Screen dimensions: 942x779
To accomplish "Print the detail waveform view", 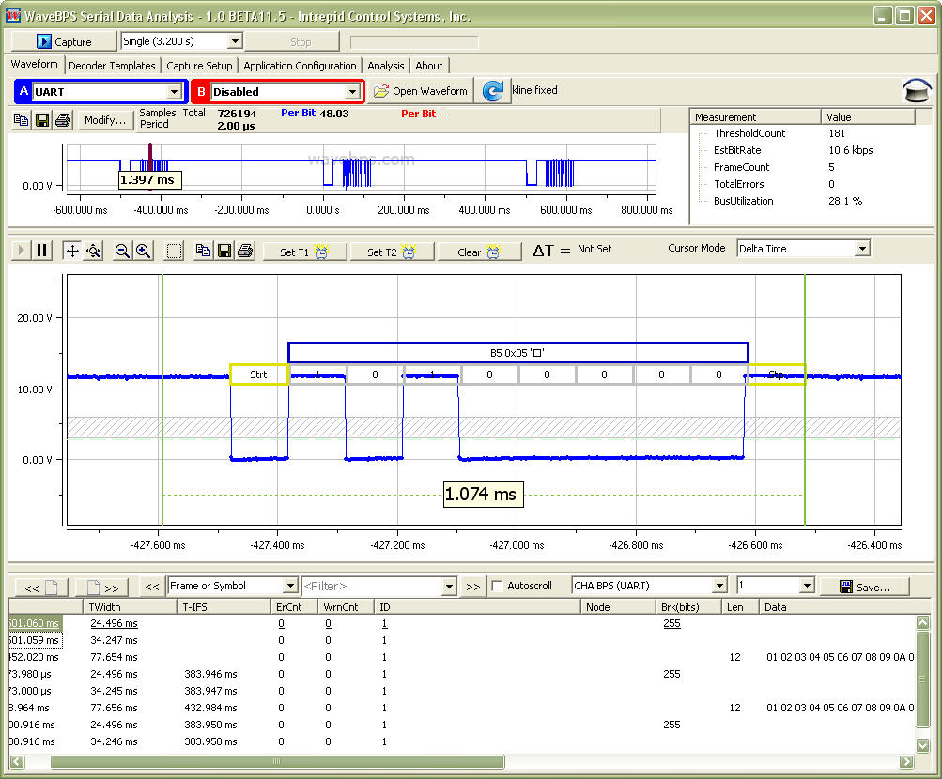I will tap(245, 251).
